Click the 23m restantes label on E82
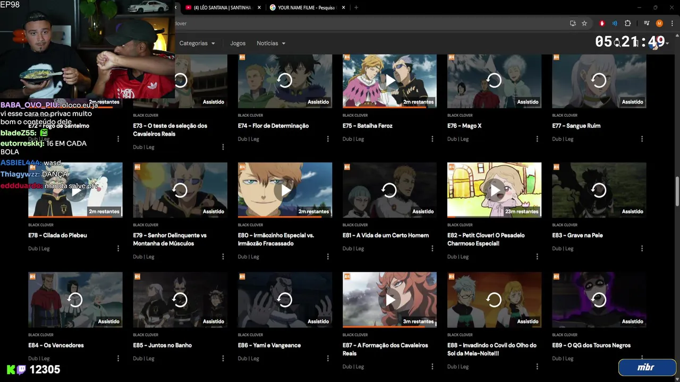This screenshot has width=680, height=382. click(522, 211)
